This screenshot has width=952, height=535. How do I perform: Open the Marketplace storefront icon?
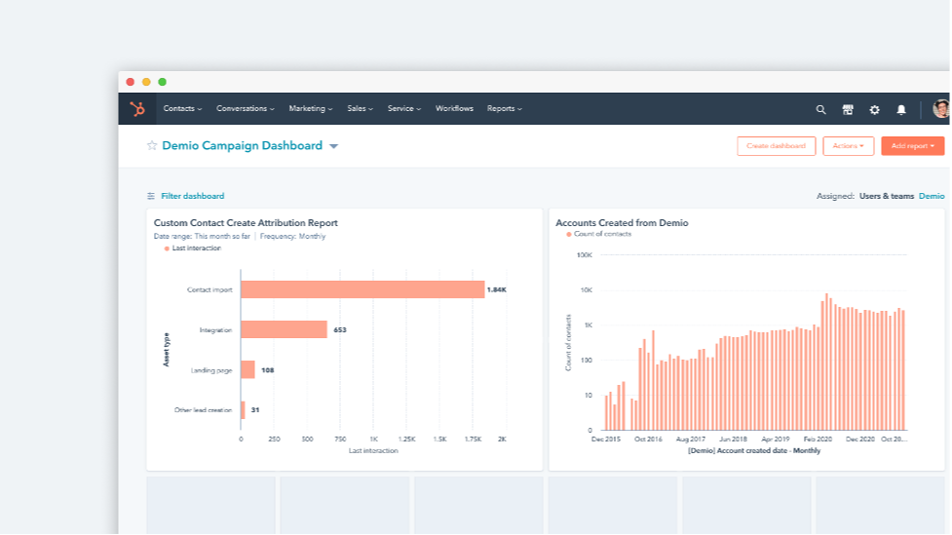(848, 109)
